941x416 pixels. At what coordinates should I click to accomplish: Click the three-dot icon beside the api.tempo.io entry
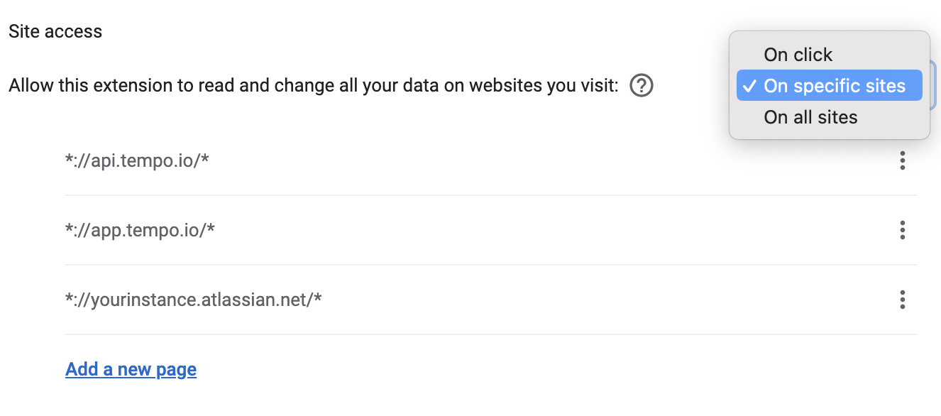[902, 160]
